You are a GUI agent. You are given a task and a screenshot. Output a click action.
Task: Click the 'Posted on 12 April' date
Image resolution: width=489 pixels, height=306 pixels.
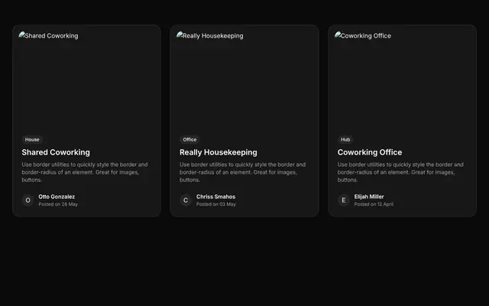(x=374, y=204)
